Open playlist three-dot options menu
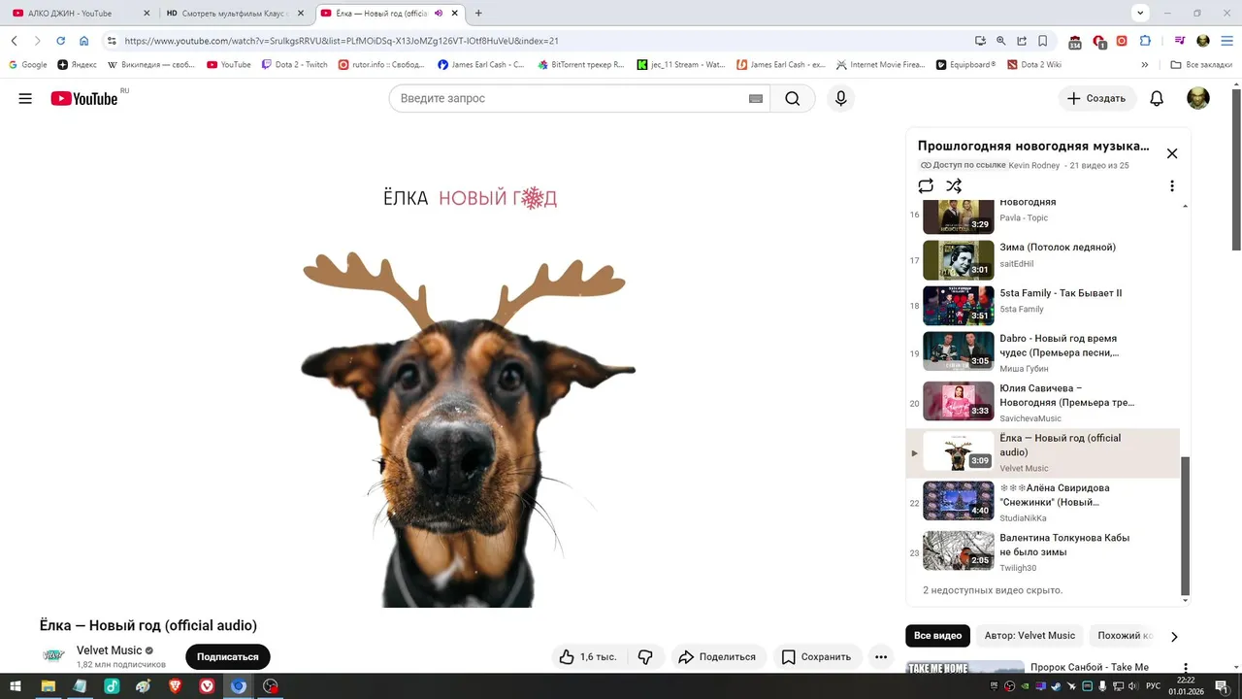Screen dimensions: 1242x699 (1171, 185)
